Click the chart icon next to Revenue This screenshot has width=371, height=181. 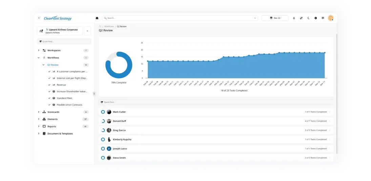click(54, 85)
